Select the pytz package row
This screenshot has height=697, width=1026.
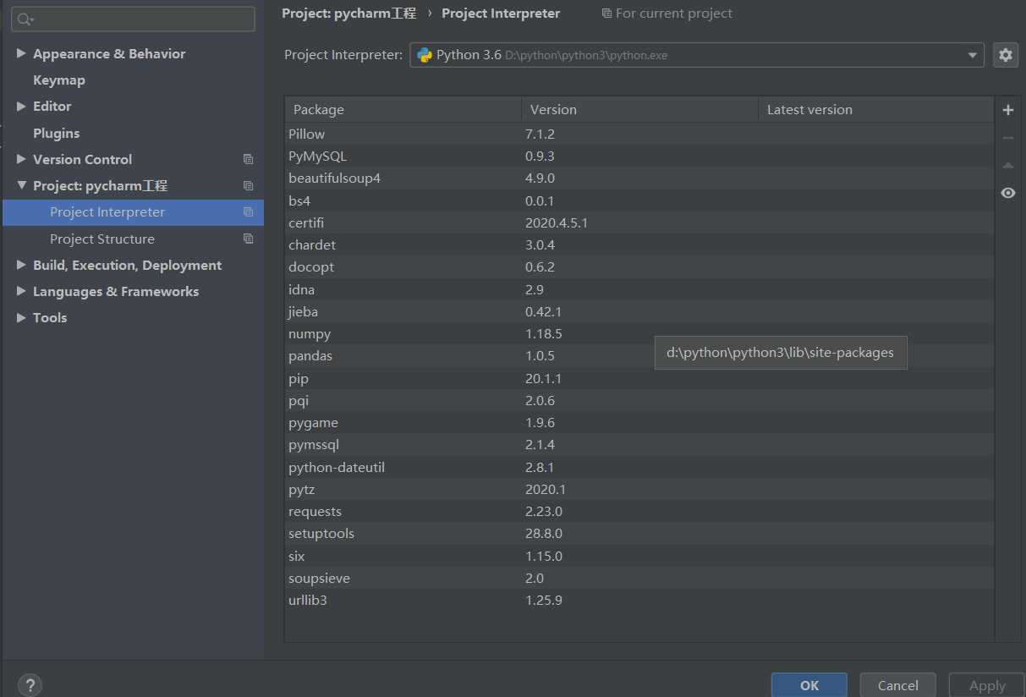[x=639, y=489]
